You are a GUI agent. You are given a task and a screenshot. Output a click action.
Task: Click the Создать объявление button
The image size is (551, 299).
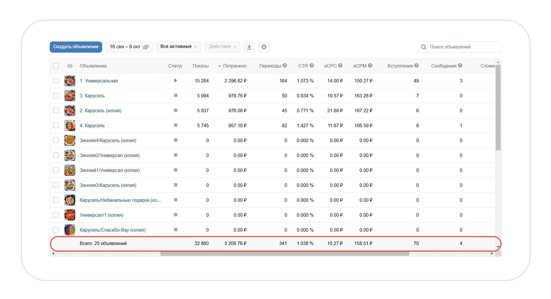[x=76, y=47]
